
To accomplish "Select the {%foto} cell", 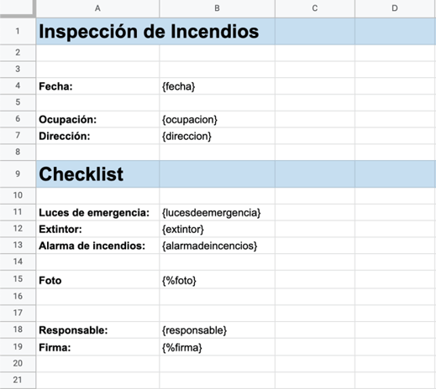I will pyautogui.click(x=217, y=280).
